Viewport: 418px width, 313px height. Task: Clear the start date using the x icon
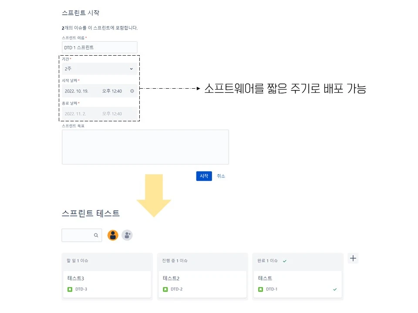pyautogui.click(x=132, y=91)
